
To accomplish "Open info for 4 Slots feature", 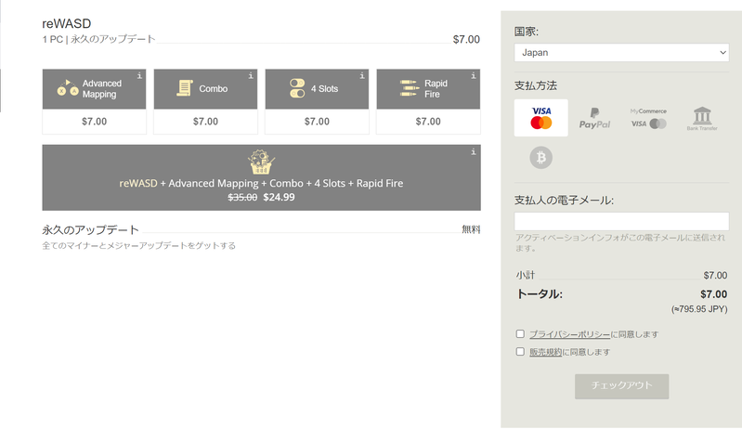I will [362, 75].
